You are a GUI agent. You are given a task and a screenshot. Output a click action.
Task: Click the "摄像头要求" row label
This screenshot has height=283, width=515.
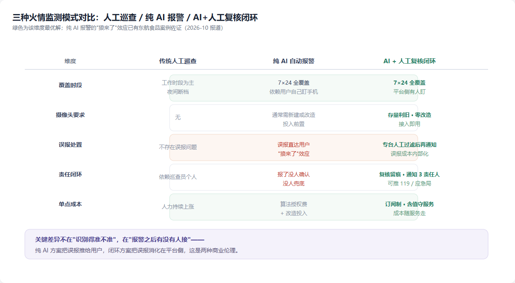(x=70, y=115)
